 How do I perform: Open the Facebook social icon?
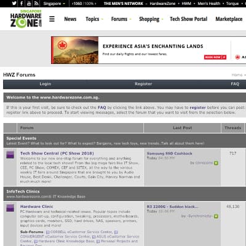pos(22,3)
